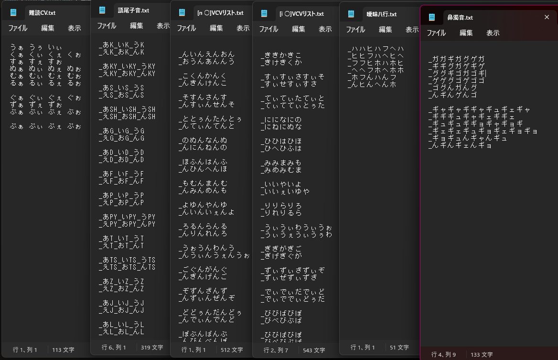The width and height of the screenshot is (558, 360).
Task: Close the 鼻濁音.txt window
Action: coord(547,17)
